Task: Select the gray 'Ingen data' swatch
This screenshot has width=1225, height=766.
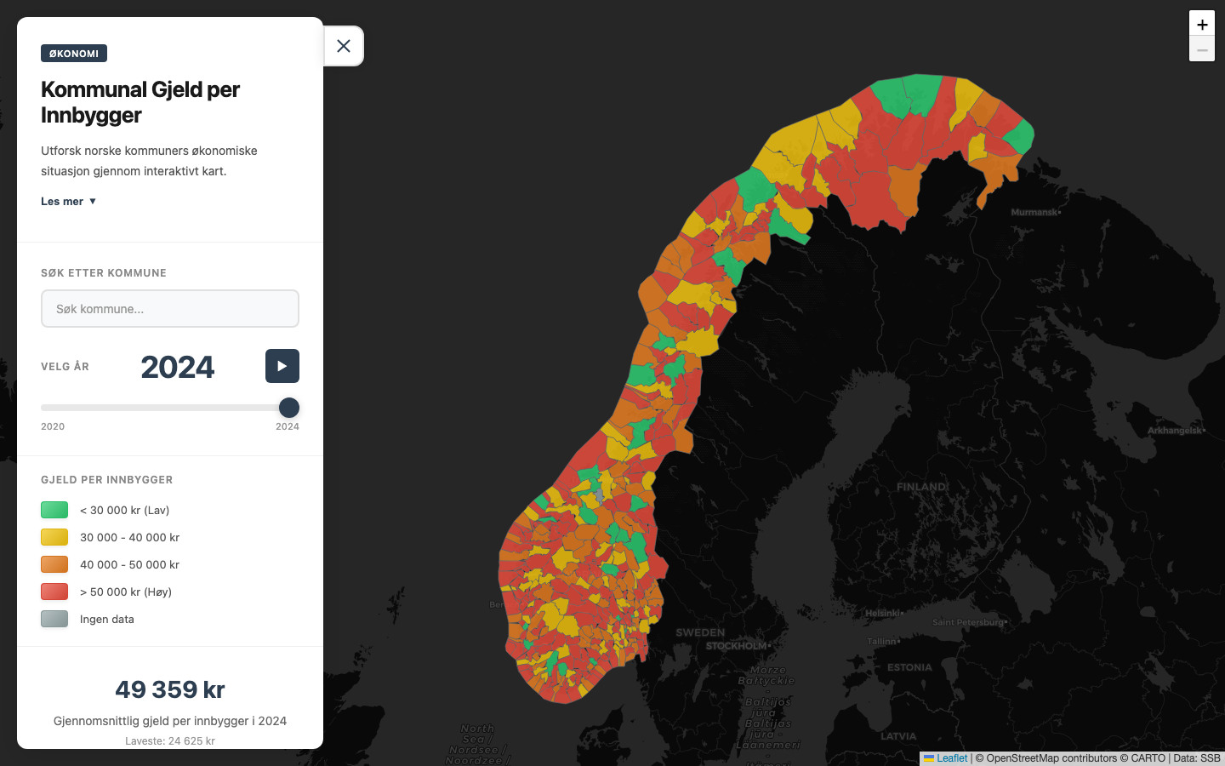Action: [x=53, y=619]
